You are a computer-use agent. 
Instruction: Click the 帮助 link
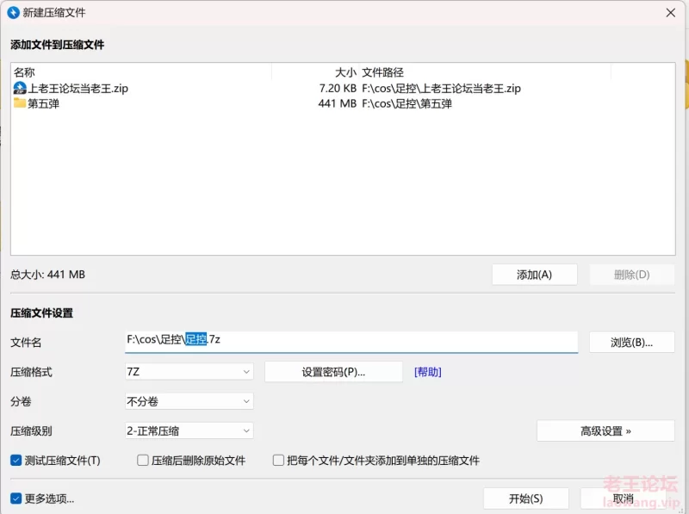tap(428, 371)
